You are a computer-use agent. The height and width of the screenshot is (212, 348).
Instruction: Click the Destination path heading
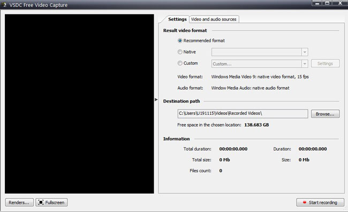pos(181,101)
